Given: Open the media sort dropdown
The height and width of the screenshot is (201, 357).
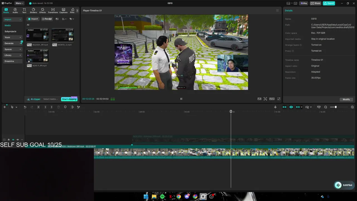Looking at the screenshot, I should coord(64,19).
